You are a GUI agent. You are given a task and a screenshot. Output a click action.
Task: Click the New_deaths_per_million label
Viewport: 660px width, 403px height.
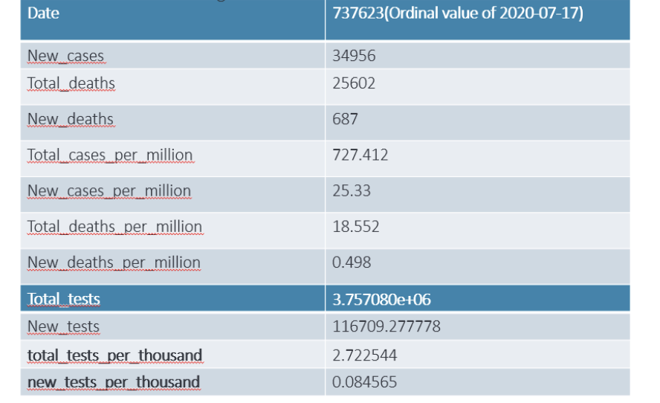point(114,262)
